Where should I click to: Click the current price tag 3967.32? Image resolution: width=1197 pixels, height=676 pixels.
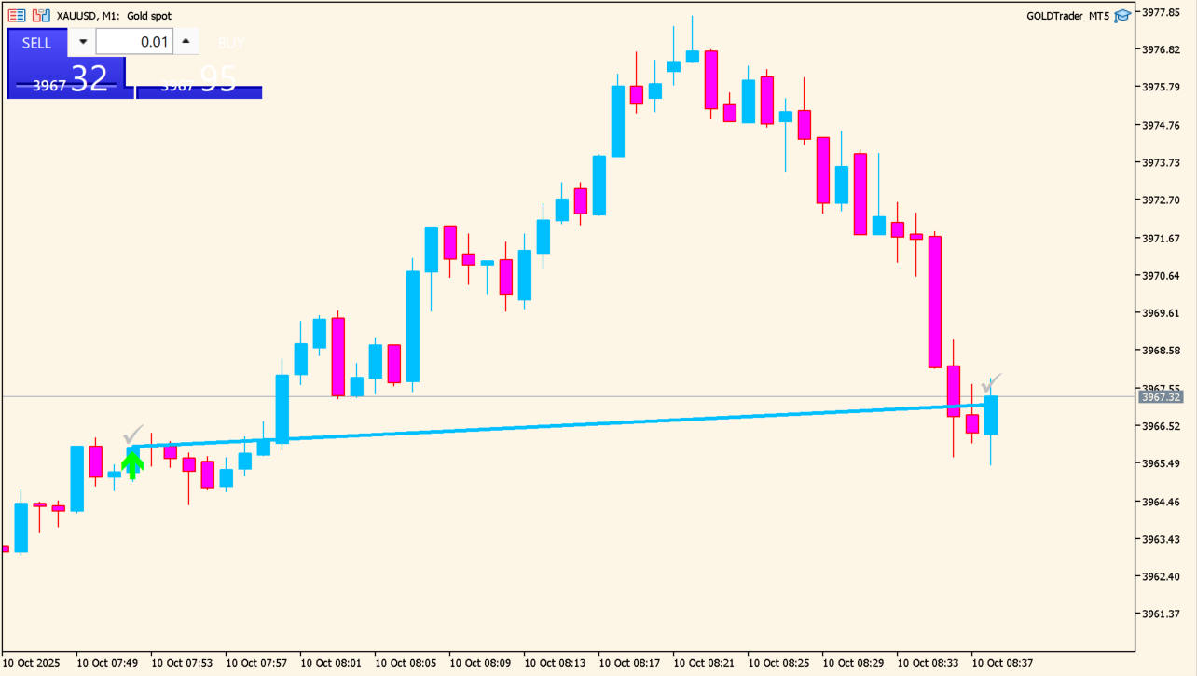[x=1160, y=397]
